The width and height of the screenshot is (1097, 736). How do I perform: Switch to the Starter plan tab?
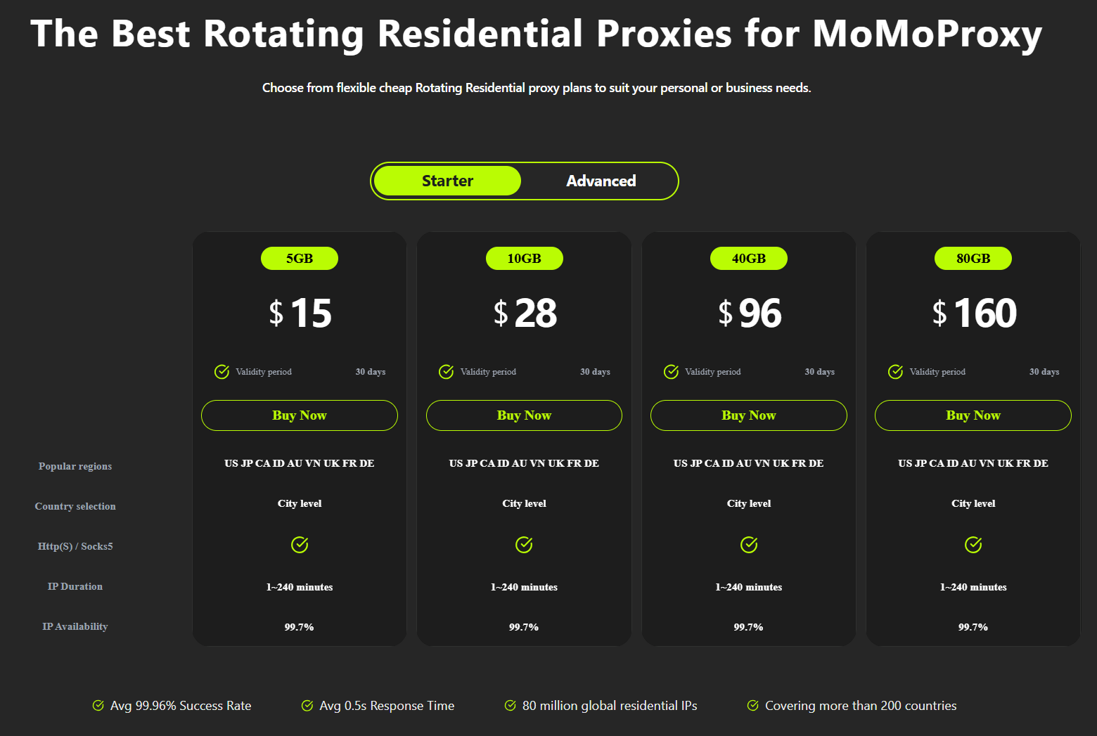coord(447,181)
